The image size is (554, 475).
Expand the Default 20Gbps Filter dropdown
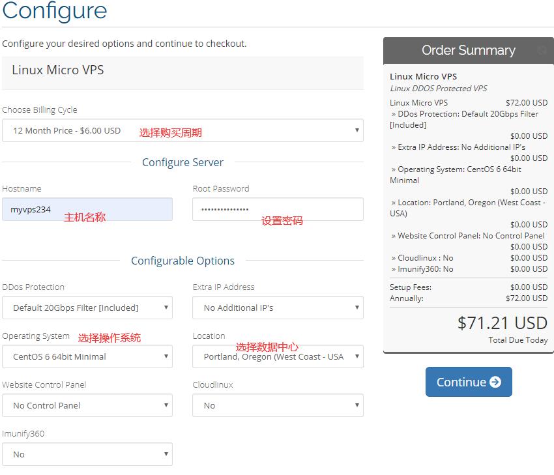tap(87, 308)
